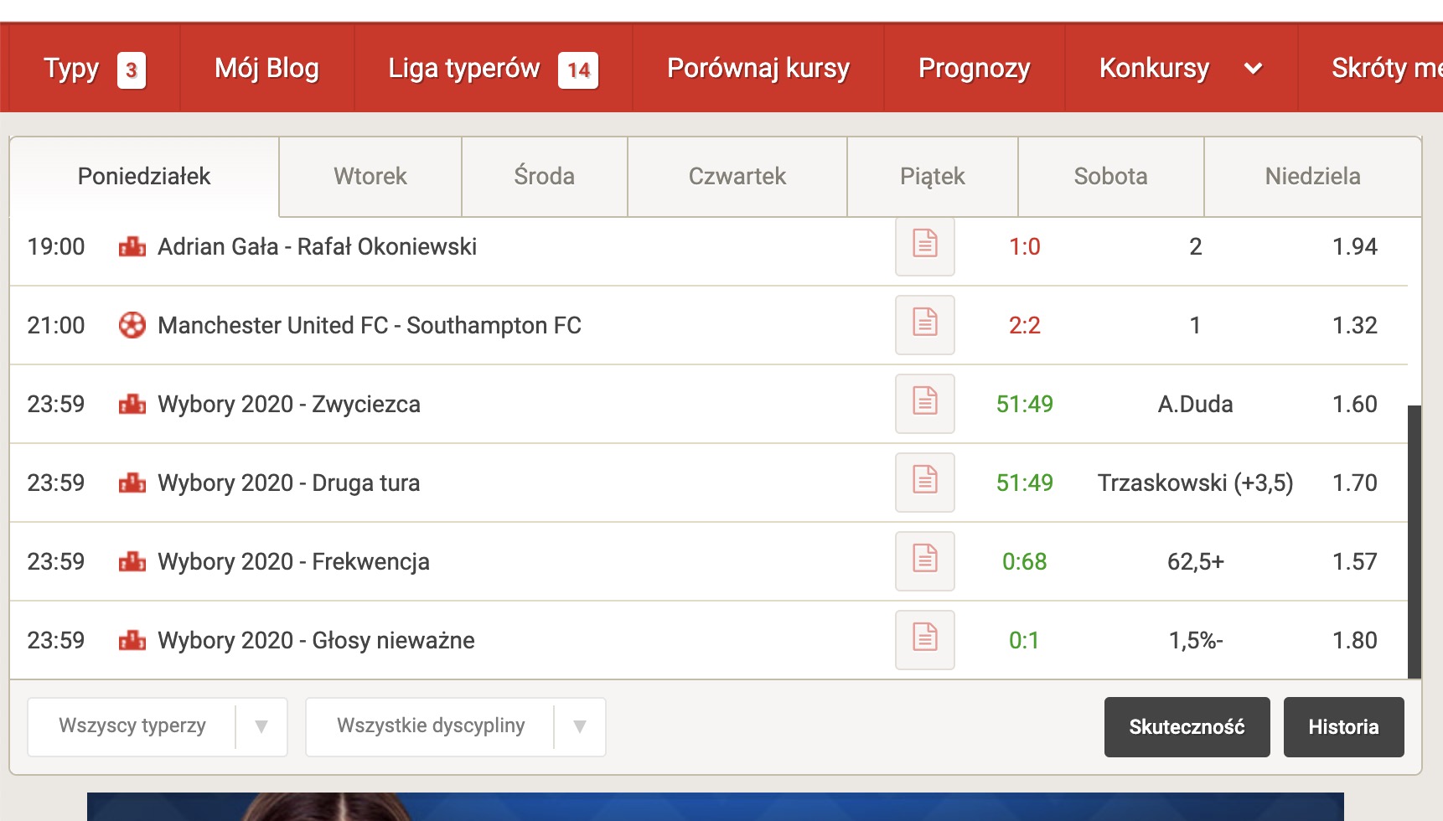Image resolution: width=1443 pixels, height=821 pixels.
Task: Click the Liga typerów badge showing 14
Action: click(x=578, y=70)
